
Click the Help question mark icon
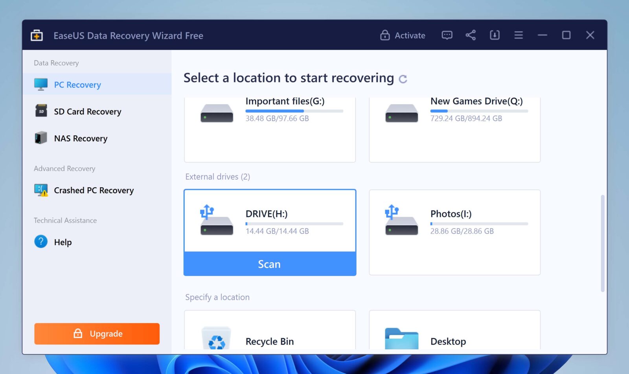(x=41, y=242)
